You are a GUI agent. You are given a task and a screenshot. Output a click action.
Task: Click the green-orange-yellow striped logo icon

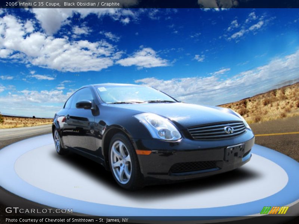tap(274, 210)
